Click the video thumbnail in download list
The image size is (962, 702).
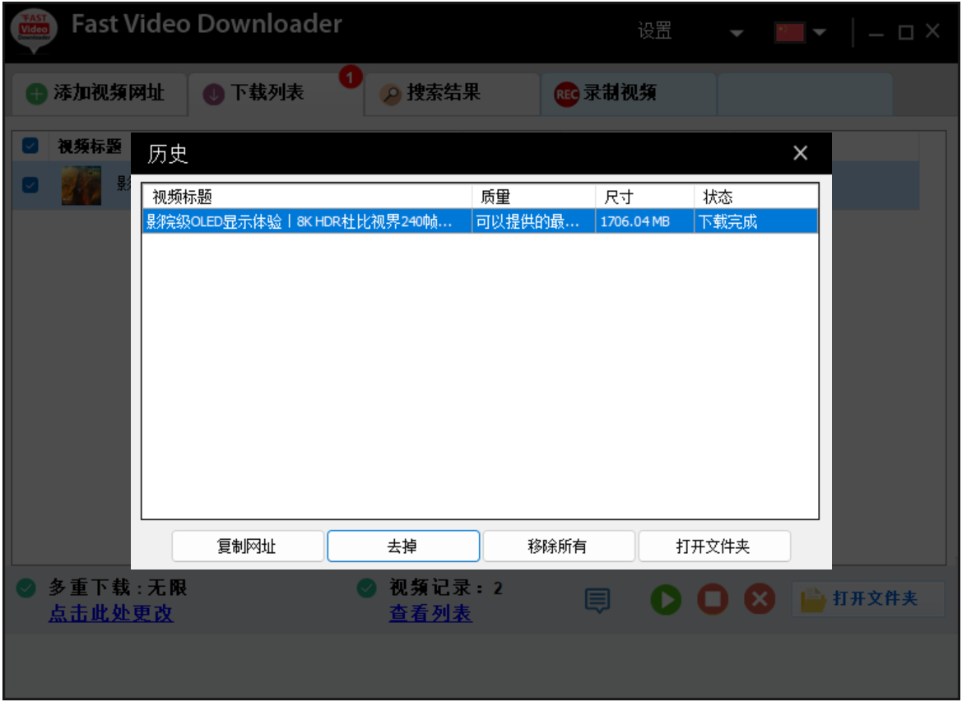81,185
